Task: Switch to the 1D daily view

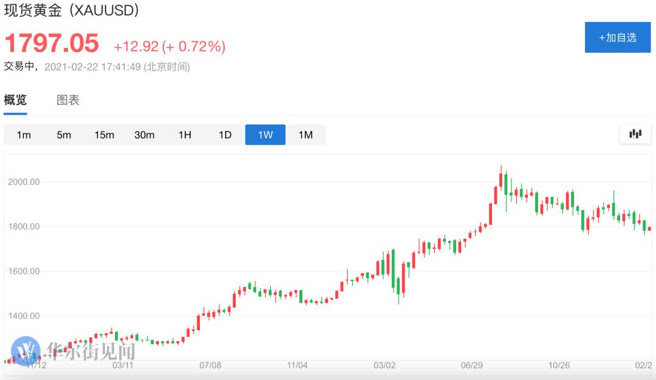Action: 225,135
